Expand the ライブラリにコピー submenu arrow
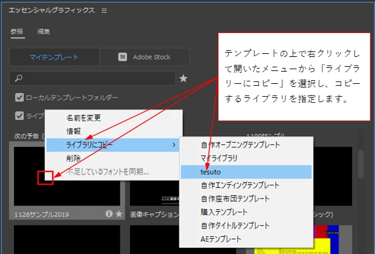 click(174, 145)
